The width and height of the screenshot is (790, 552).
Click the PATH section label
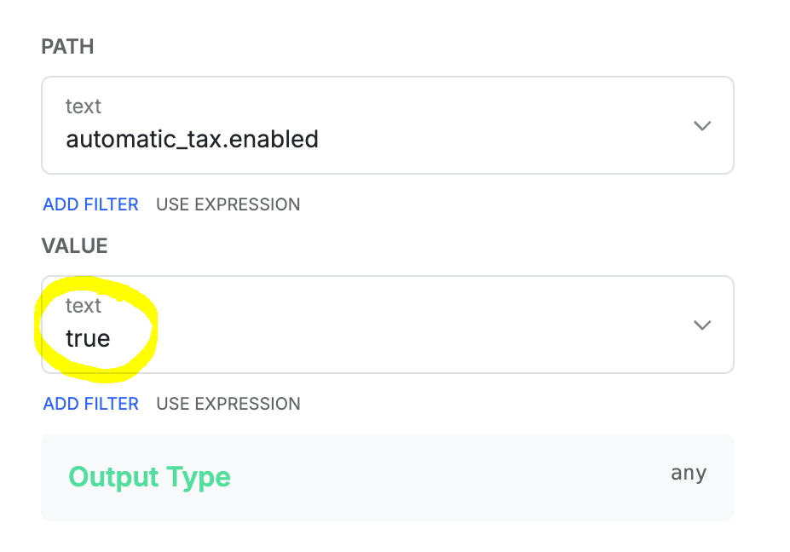pos(67,47)
